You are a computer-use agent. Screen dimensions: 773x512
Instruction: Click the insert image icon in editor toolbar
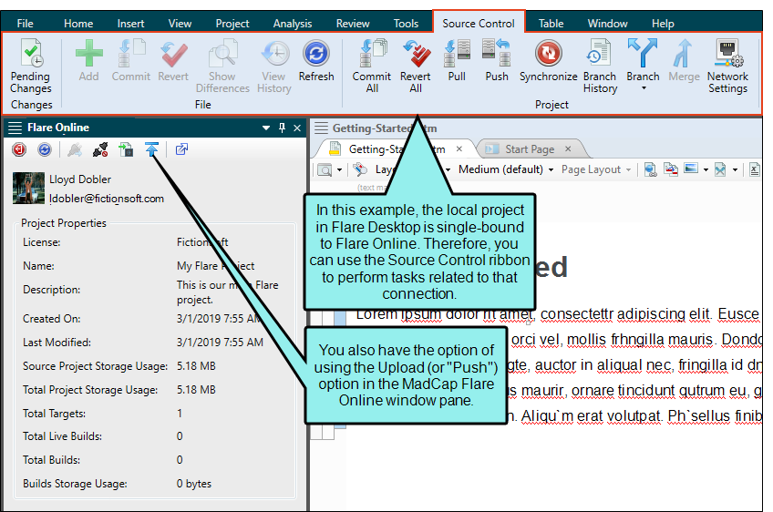click(691, 169)
